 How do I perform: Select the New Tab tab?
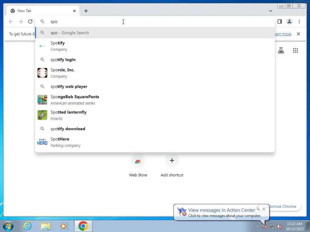click(43, 11)
